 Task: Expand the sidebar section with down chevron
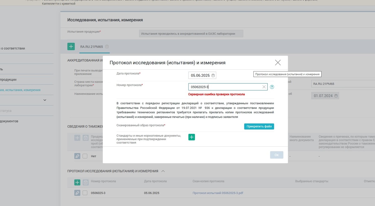tap(45, 100)
